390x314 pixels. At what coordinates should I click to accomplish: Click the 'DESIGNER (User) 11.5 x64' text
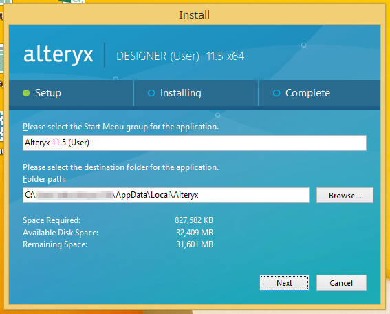coord(180,56)
